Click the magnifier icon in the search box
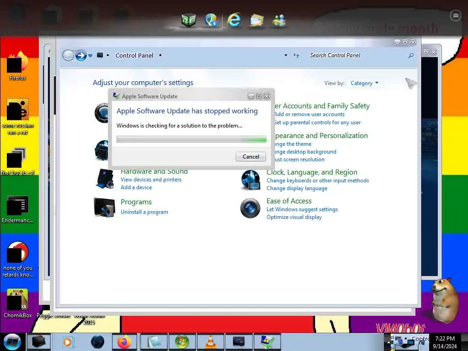 point(411,55)
